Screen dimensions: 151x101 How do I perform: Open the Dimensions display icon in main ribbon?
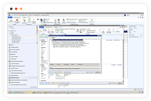point(11,20)
